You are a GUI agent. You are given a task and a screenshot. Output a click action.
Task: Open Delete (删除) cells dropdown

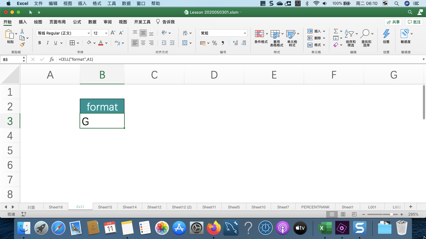tap(324, 38)
